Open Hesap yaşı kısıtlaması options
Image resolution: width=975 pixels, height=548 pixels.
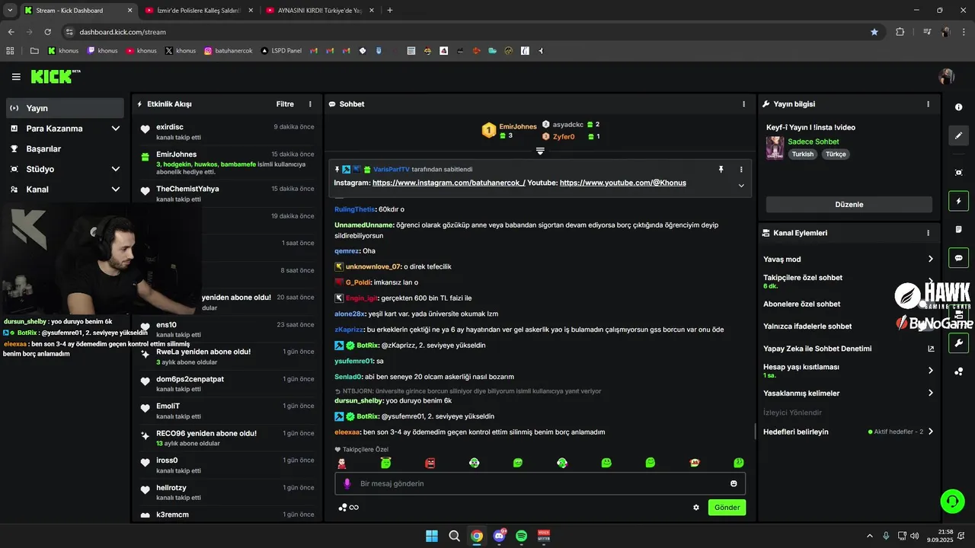click(849, 371)
